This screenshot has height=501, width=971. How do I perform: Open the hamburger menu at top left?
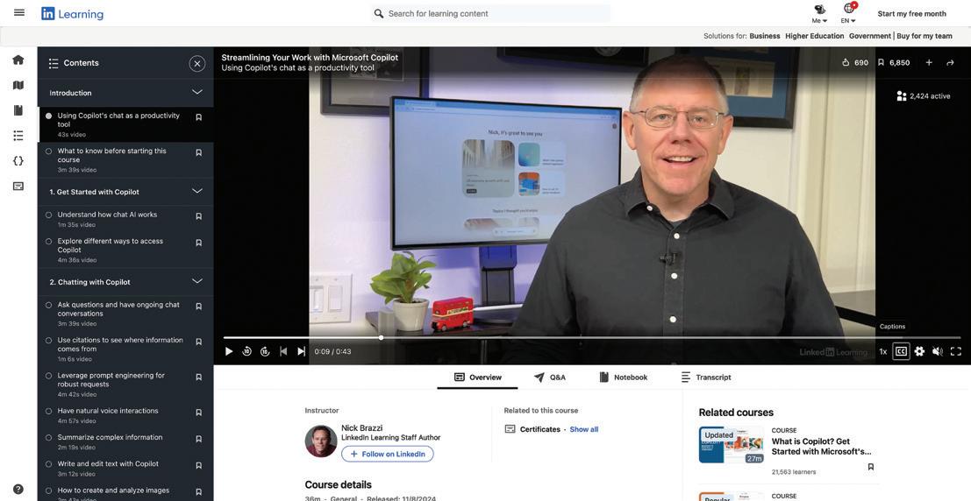coord(19,12)
